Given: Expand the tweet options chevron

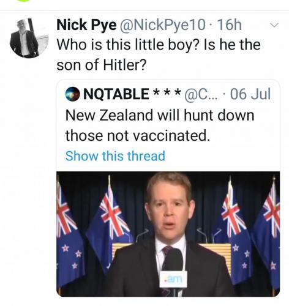Looking at the screenshot, I should tap(274, 25).
